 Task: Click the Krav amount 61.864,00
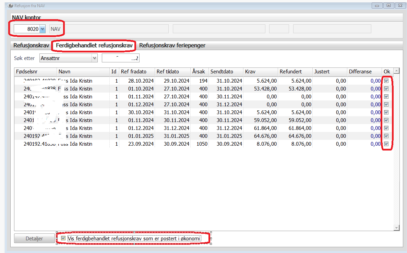pyautogui.click(x=265, y=128)
